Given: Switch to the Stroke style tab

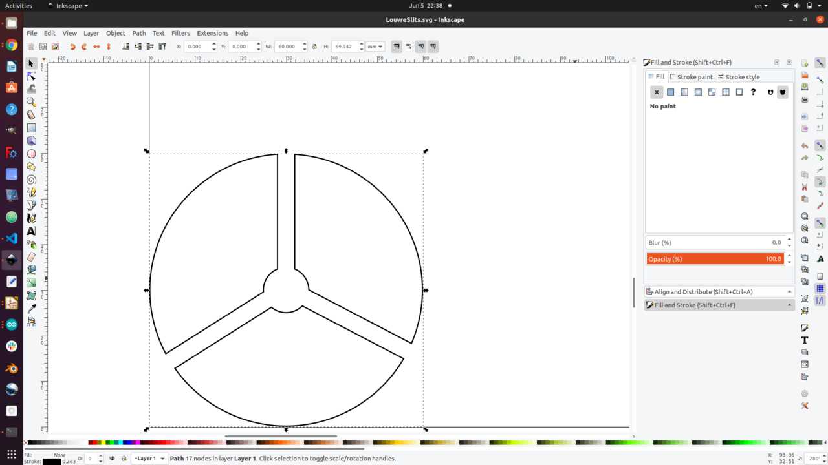Looking at the screenshot, I should pos(739,77).
